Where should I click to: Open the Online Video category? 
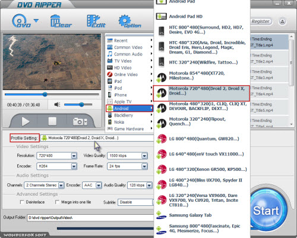[129, 74]
